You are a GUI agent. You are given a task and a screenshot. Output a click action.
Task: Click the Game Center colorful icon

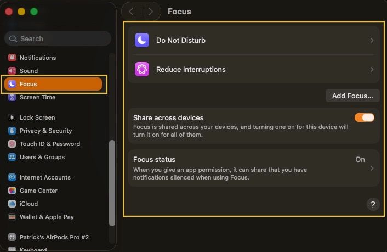[x=12, y=191]
